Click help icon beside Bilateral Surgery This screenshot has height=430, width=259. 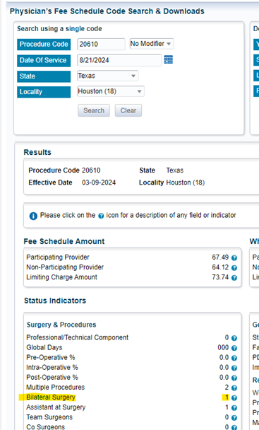point(234,398)
